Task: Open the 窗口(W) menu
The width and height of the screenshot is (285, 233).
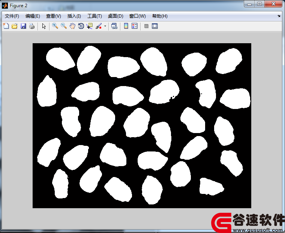Action: coord(137,16)
